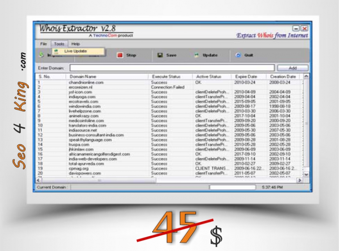Select the truspa.com domain

[x=79, y=145]
